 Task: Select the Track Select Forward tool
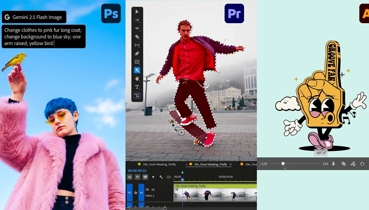click(x=137, y=20)
